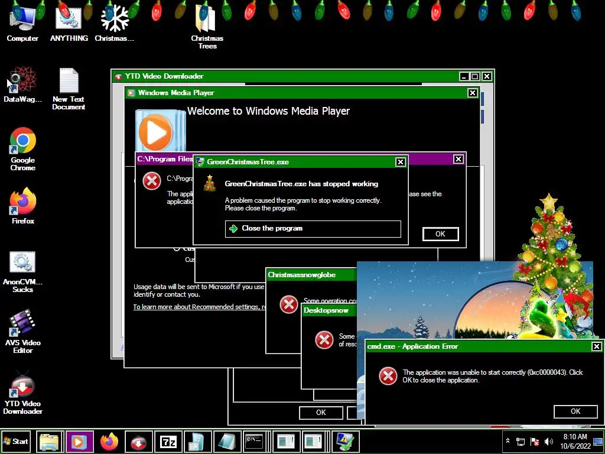
Task: Open the Computer desktop icon
Action: pyautogui.click(x=22, y=23)
